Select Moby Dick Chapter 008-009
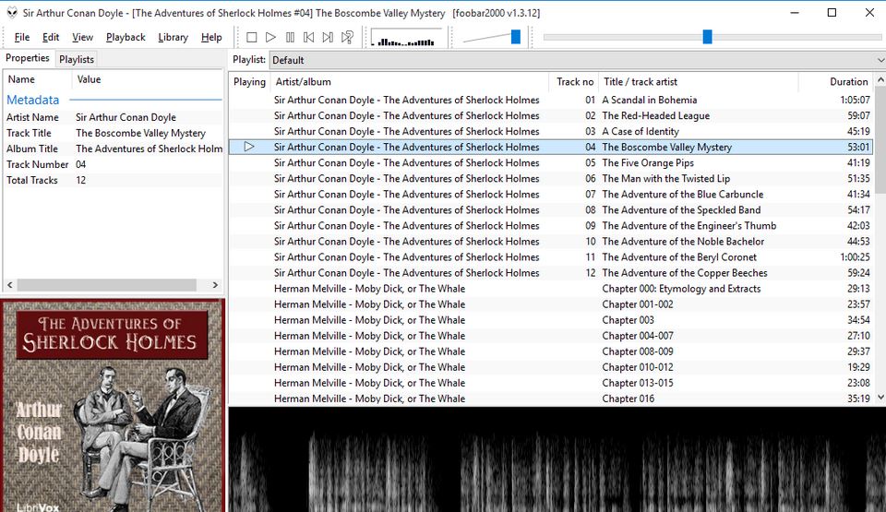The image size is (886, 512). pyautogui.click(x=551, y=351)
